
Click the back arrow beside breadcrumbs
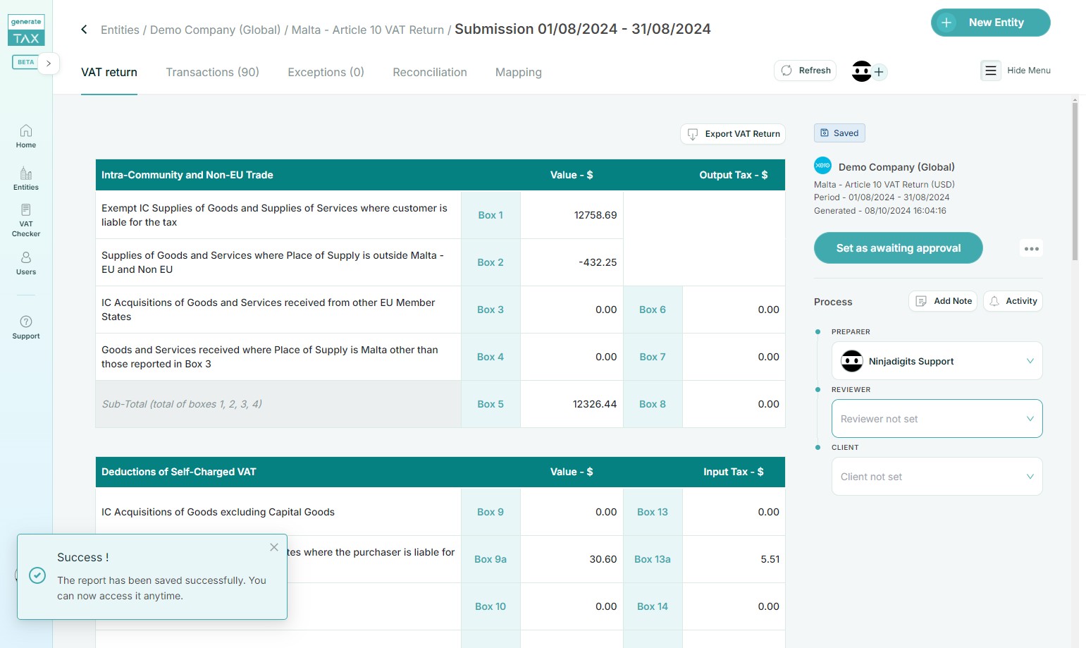[84, 30]
